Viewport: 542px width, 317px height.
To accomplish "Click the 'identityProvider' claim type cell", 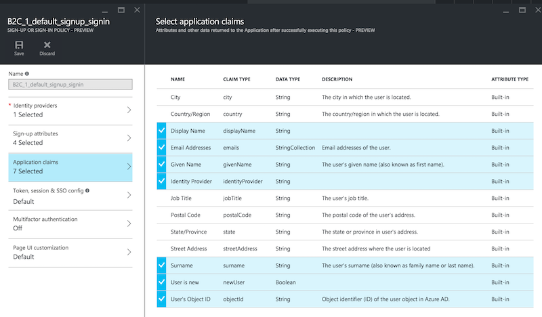I will [243, 181].
